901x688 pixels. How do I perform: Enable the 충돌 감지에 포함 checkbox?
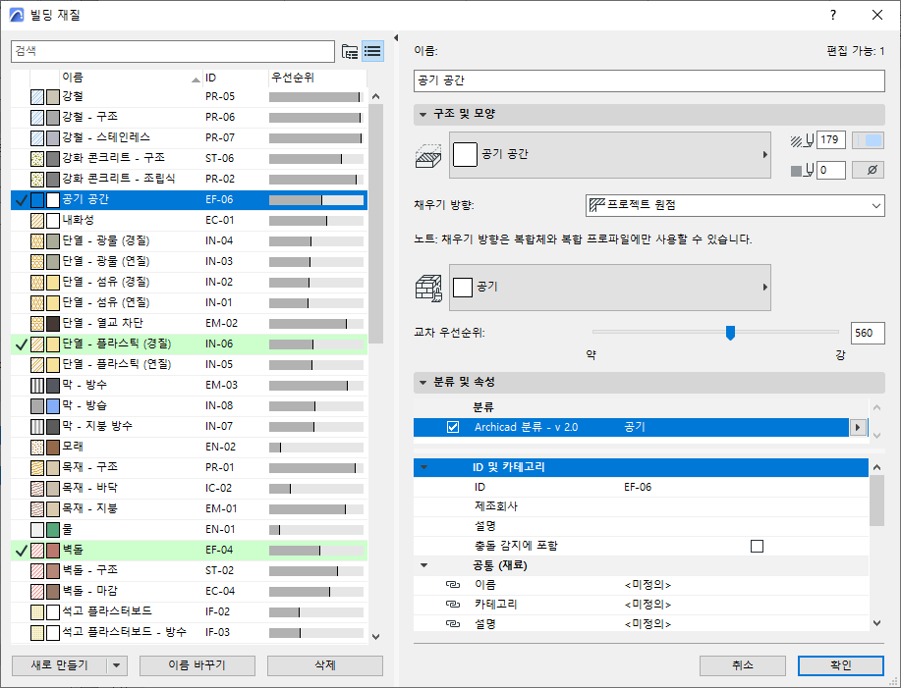[757, 546]
